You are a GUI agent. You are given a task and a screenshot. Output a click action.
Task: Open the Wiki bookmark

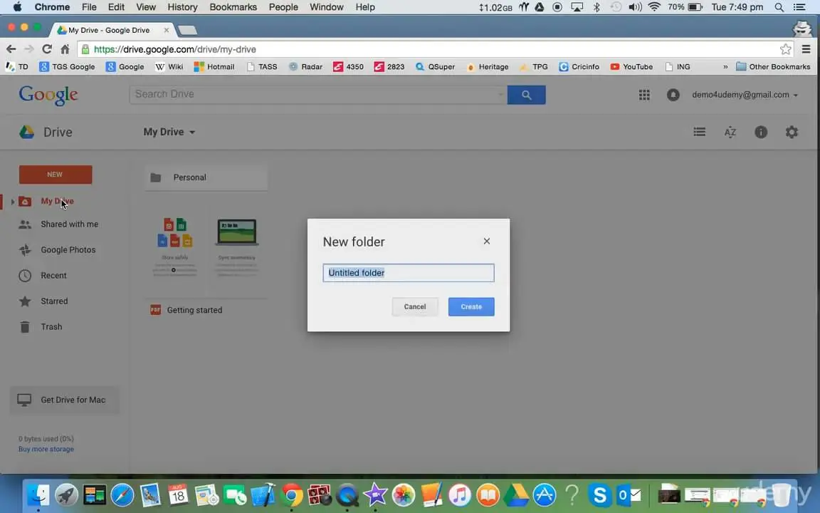(x=169, y=66)
